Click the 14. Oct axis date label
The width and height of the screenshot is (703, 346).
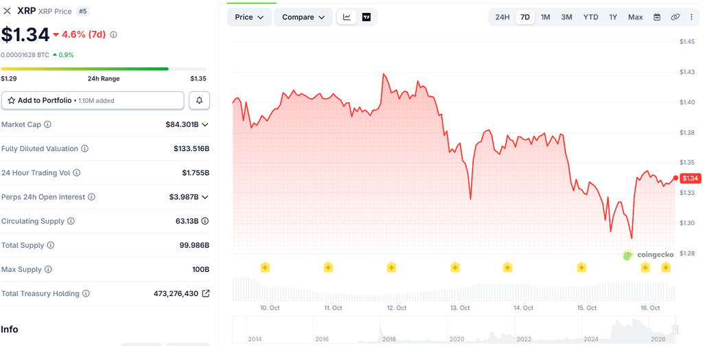(x=523, y=308)
